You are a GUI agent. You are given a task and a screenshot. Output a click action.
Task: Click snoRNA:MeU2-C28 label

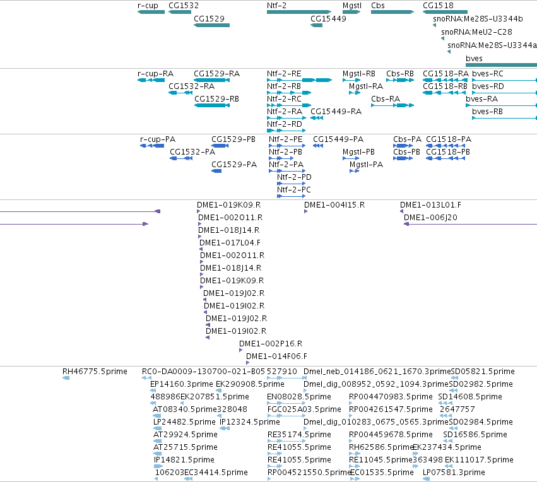476,32
